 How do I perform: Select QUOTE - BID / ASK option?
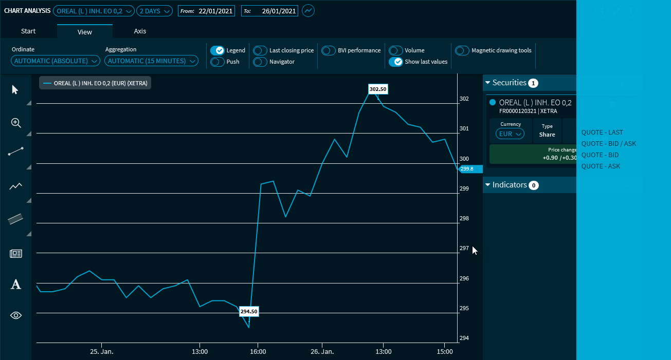[609, 144]
